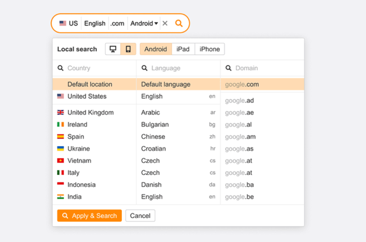Focus the Domain search field
Image resolution: width=366 pixels, height=242 pixels.
pos(262,68)
